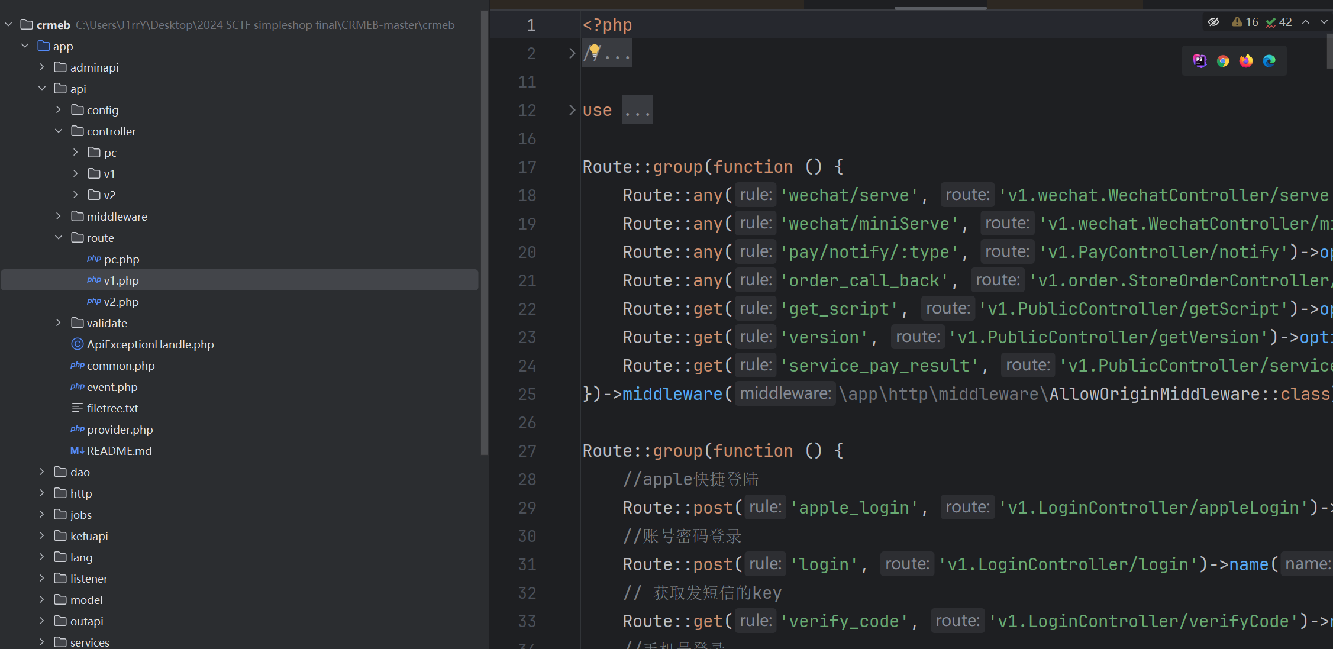Click the php icon of pc.php
1333x649 pixels.
[x=94, y=259]
